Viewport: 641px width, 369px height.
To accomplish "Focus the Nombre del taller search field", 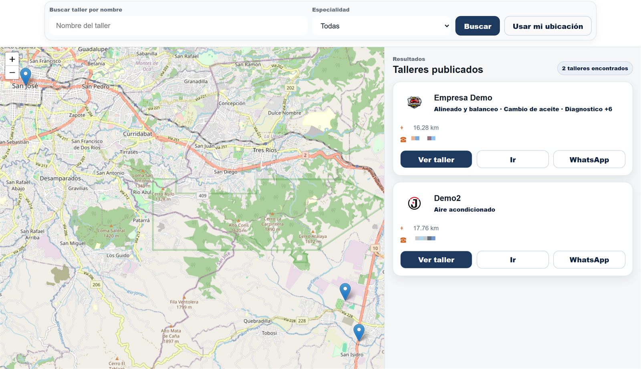I will tap(178, 26).
